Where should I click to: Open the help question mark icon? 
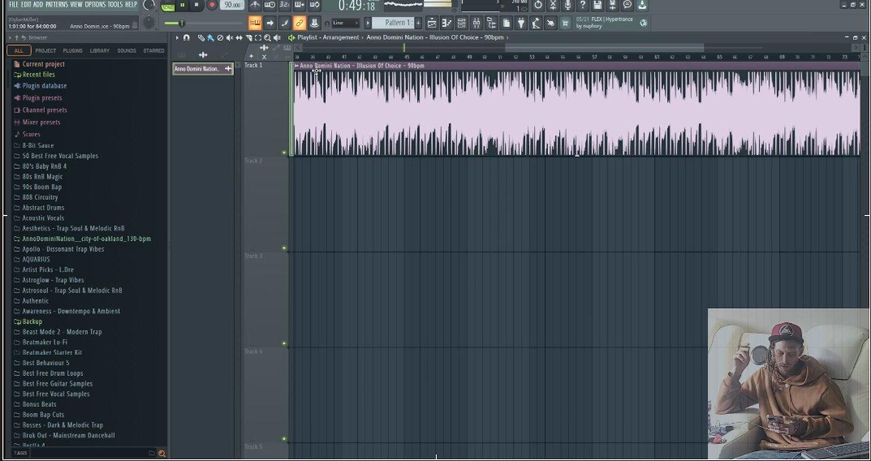pyautogui.click(x=582, y=5)
